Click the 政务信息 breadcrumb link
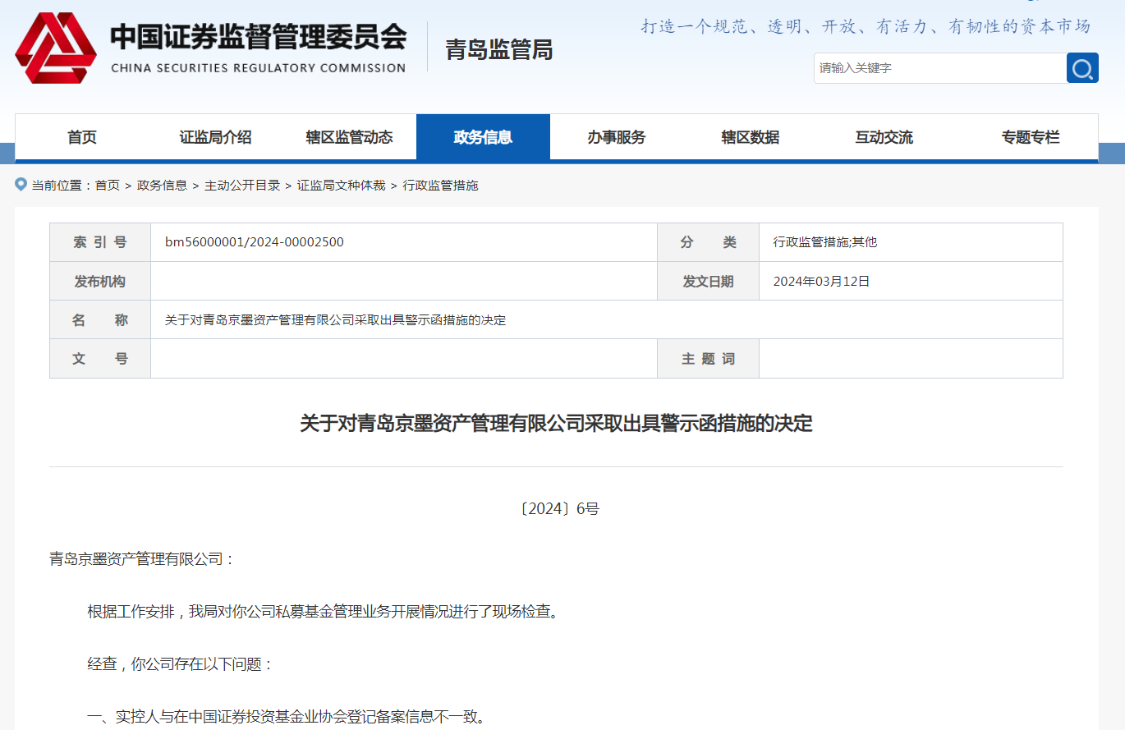The width and height of the screenshot is (1125, 730). point(162,186)
